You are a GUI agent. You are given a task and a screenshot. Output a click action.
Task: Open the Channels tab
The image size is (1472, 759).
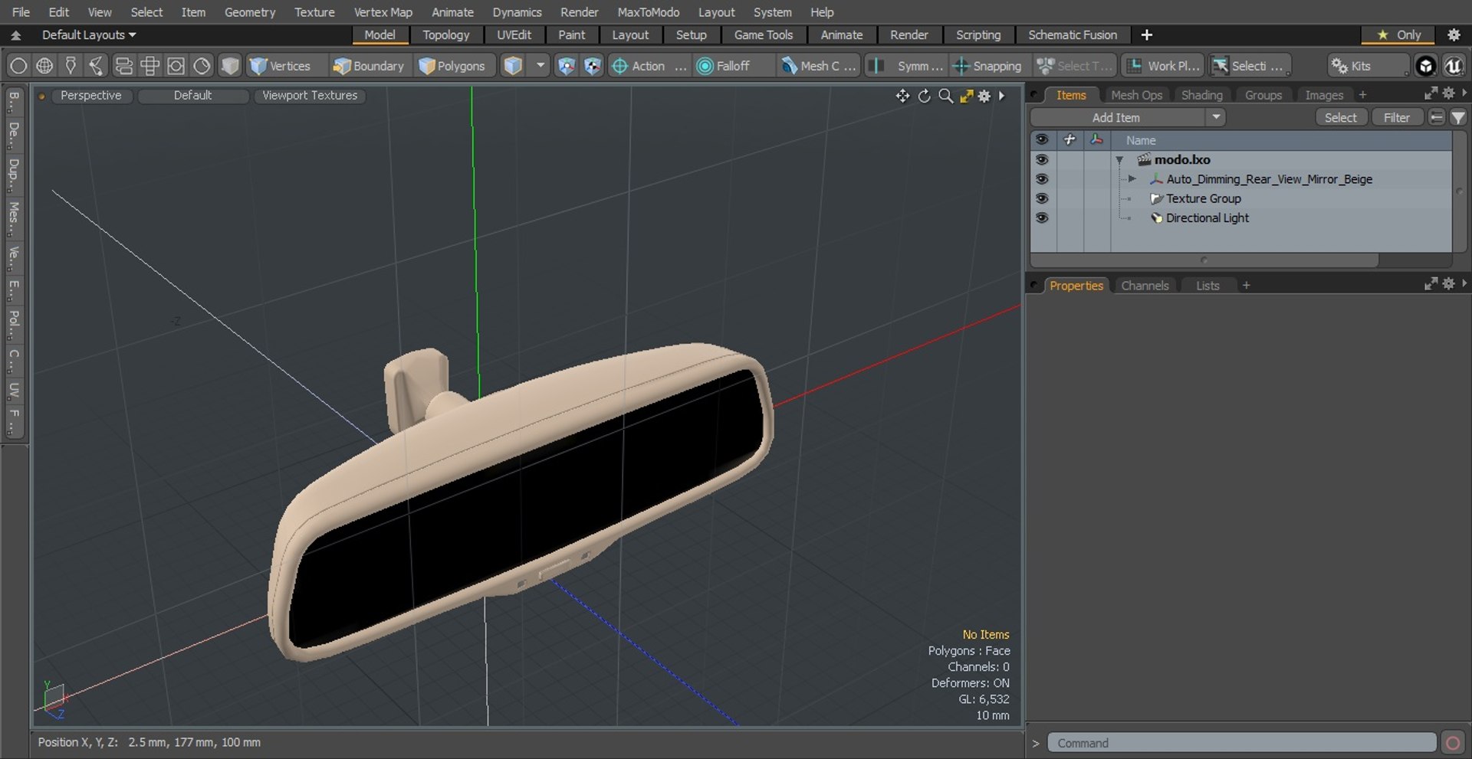pos(1145,286)
